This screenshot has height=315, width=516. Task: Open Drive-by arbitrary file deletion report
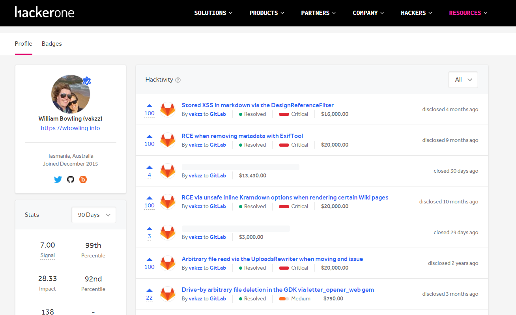click(278, 290)
